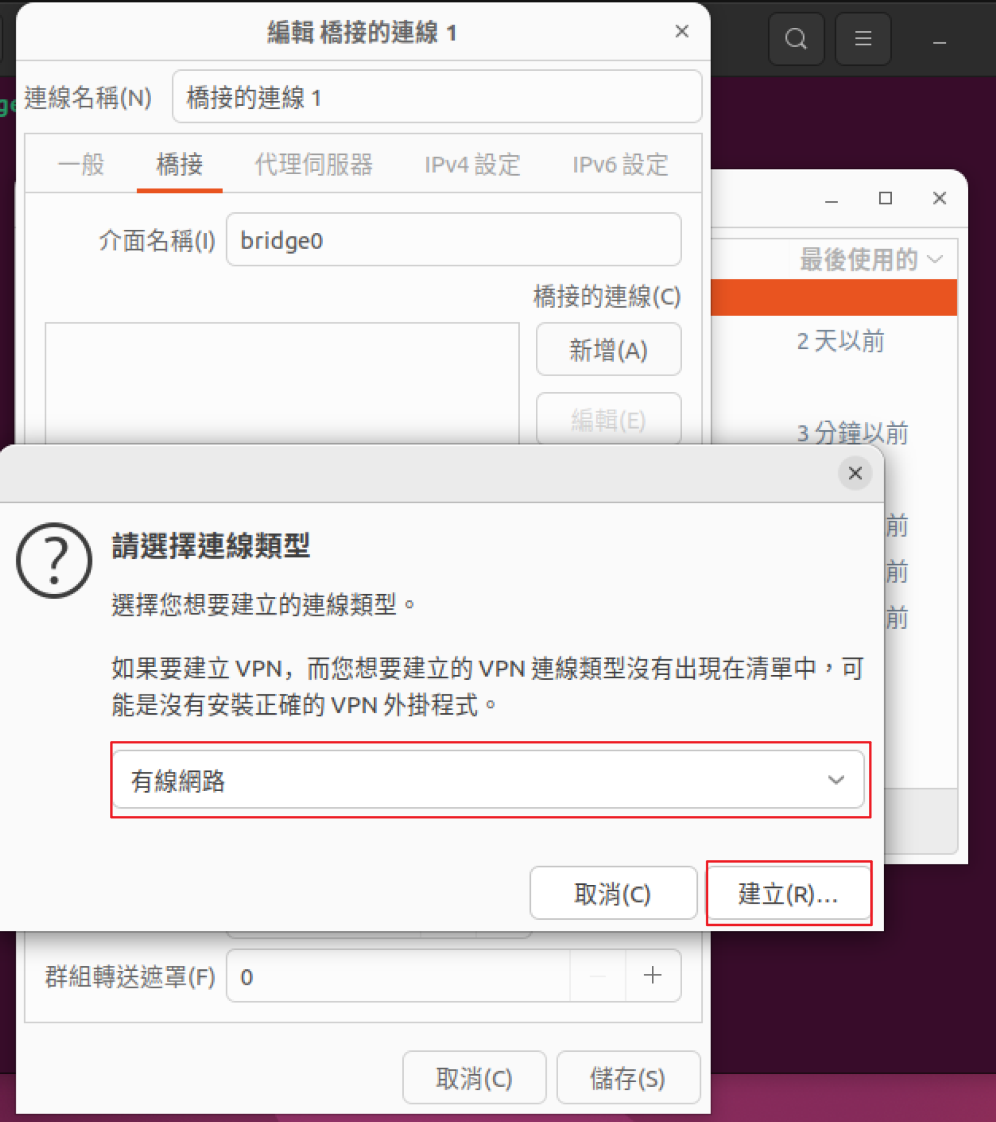The image size is (996, 1122).
Task: Decrease the group forward mask value
Action: (597, 976)
